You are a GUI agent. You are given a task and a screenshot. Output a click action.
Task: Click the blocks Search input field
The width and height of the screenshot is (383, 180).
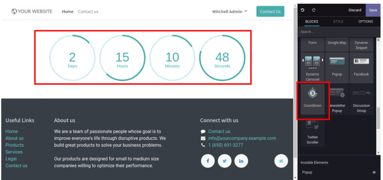click(339, 32)
